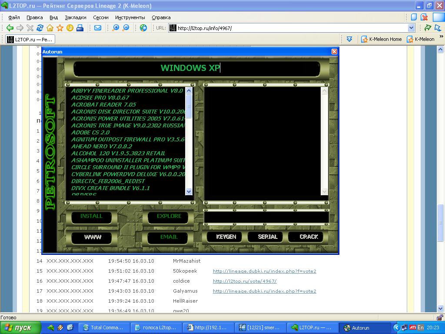Open the Вид menu
The width and height of the screenshot is (445, 334).
click(x=53, y=17)
